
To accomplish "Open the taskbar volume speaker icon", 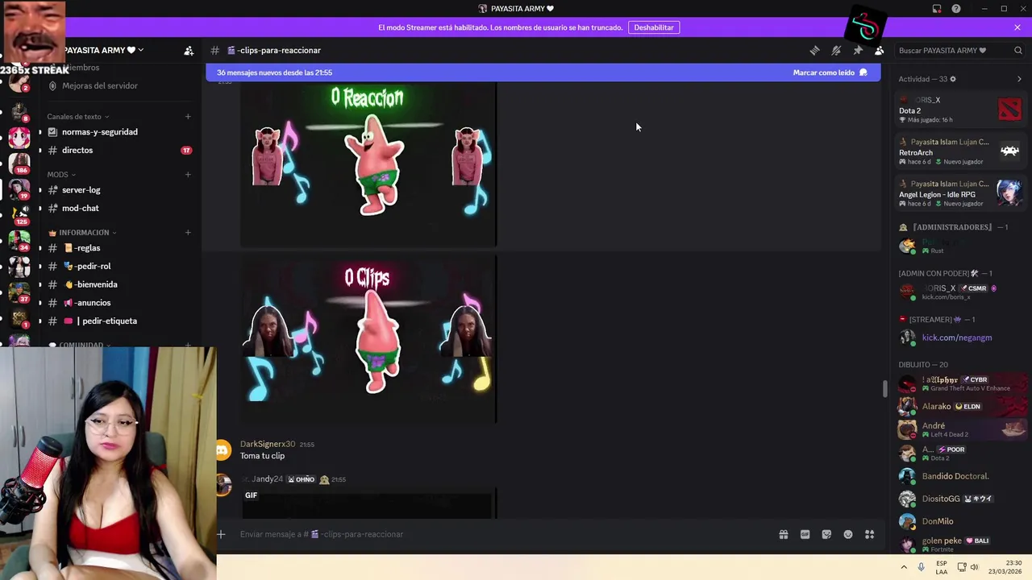I will (x=975, y=567).
